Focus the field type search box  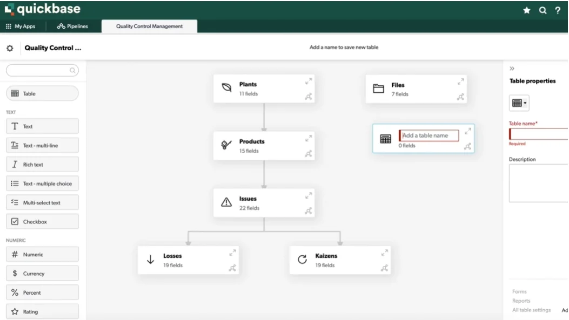[42, 70]
